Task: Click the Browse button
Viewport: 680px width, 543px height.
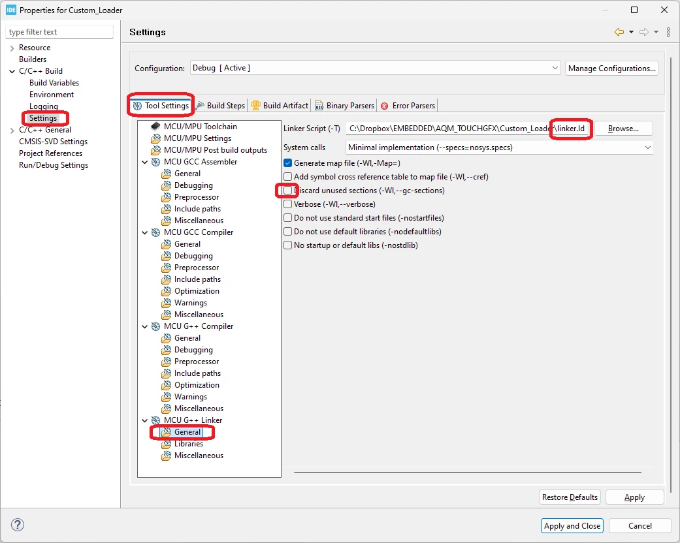Action: pos(623,129)
